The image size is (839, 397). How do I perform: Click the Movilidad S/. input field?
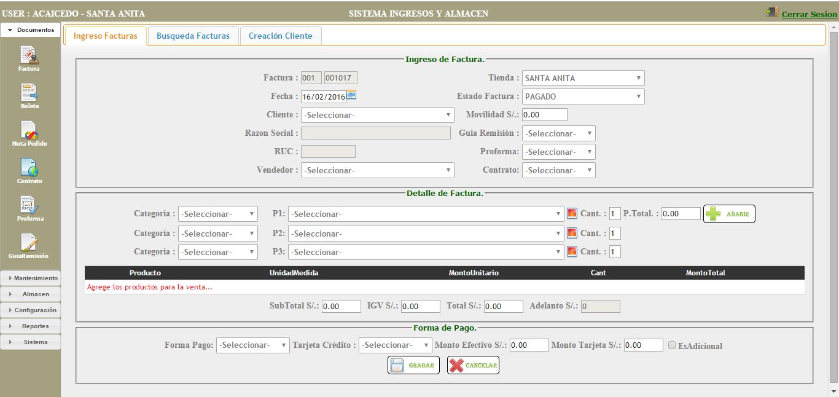[544, 115]
